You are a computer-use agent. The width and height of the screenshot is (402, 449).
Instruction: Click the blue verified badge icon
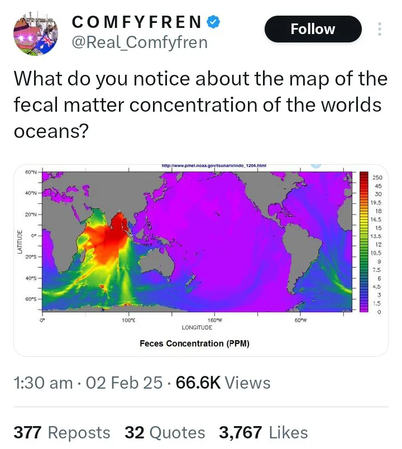click(x=213, y=22)
